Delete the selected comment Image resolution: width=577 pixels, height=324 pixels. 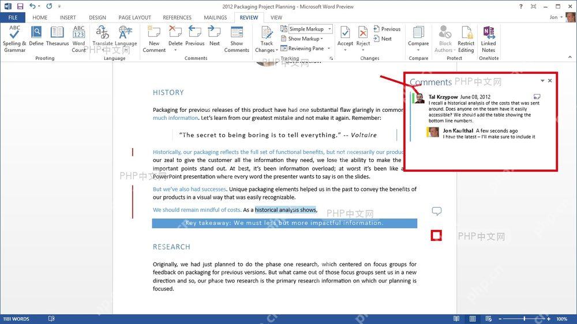point(175,38)
